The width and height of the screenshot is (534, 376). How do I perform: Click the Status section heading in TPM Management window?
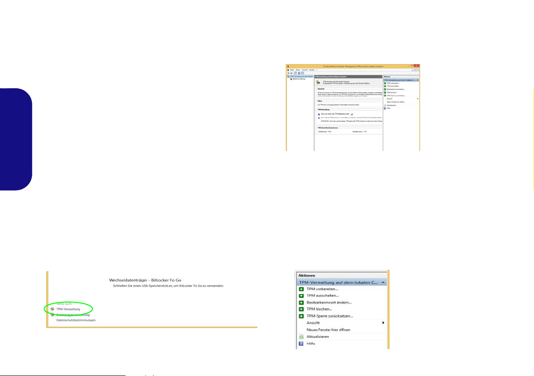(320, 101)
